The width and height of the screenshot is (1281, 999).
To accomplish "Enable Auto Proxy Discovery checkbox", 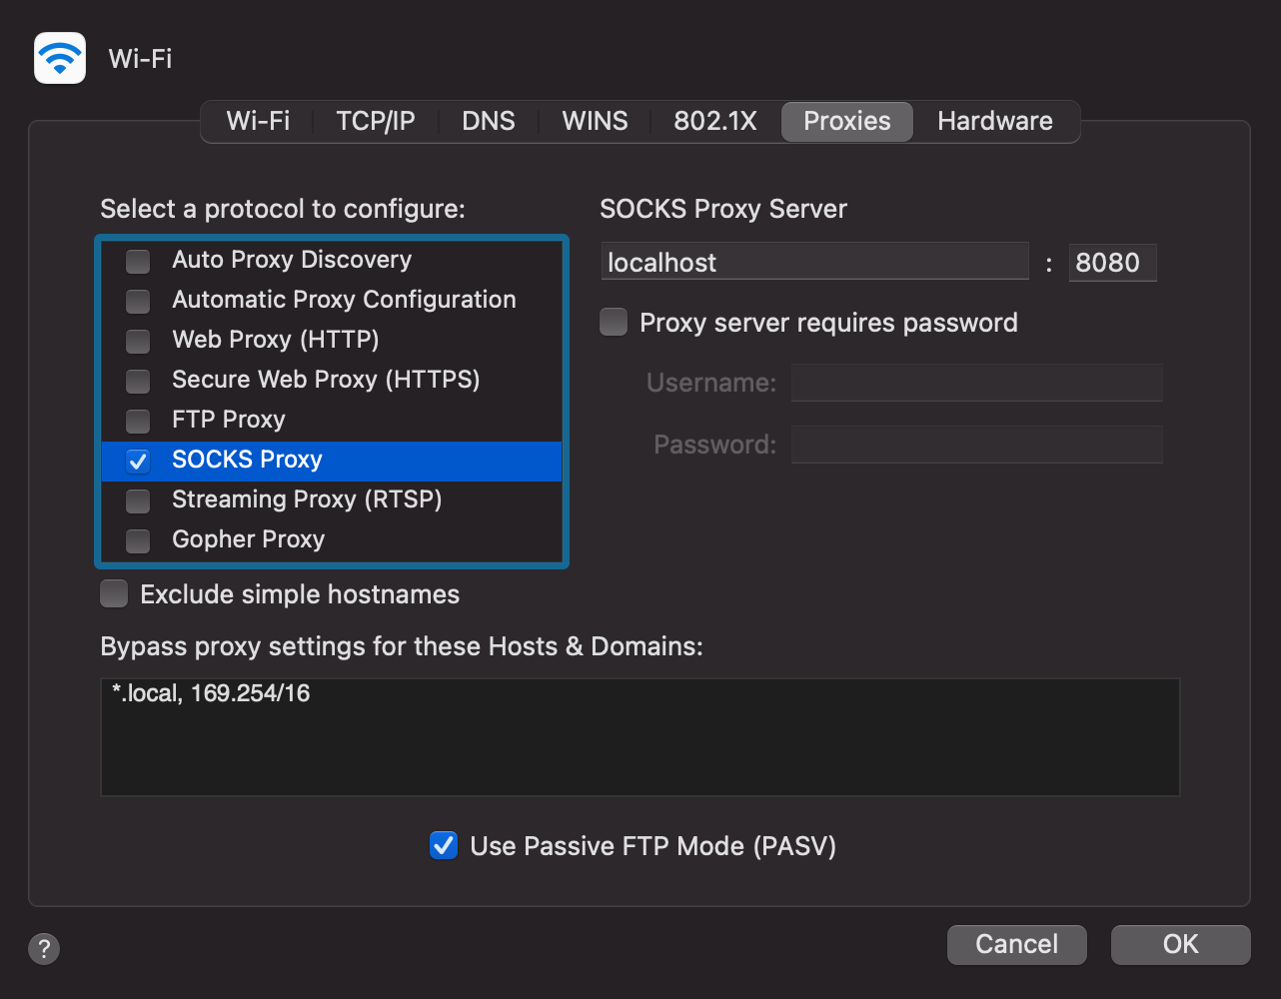I will [x=138, y=261].
